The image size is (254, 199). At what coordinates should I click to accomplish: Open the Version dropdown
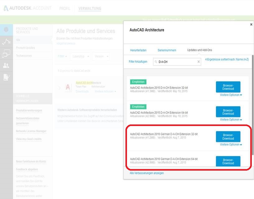[101, 56]
